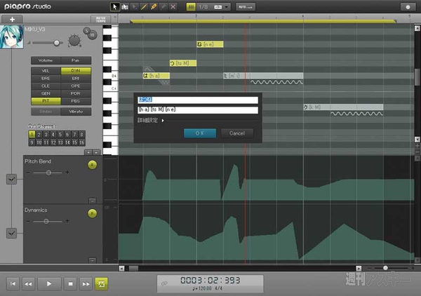The width and height of the screenshot is (421, 296).
Task: Select the range selection tool
Action: point(125,7)
